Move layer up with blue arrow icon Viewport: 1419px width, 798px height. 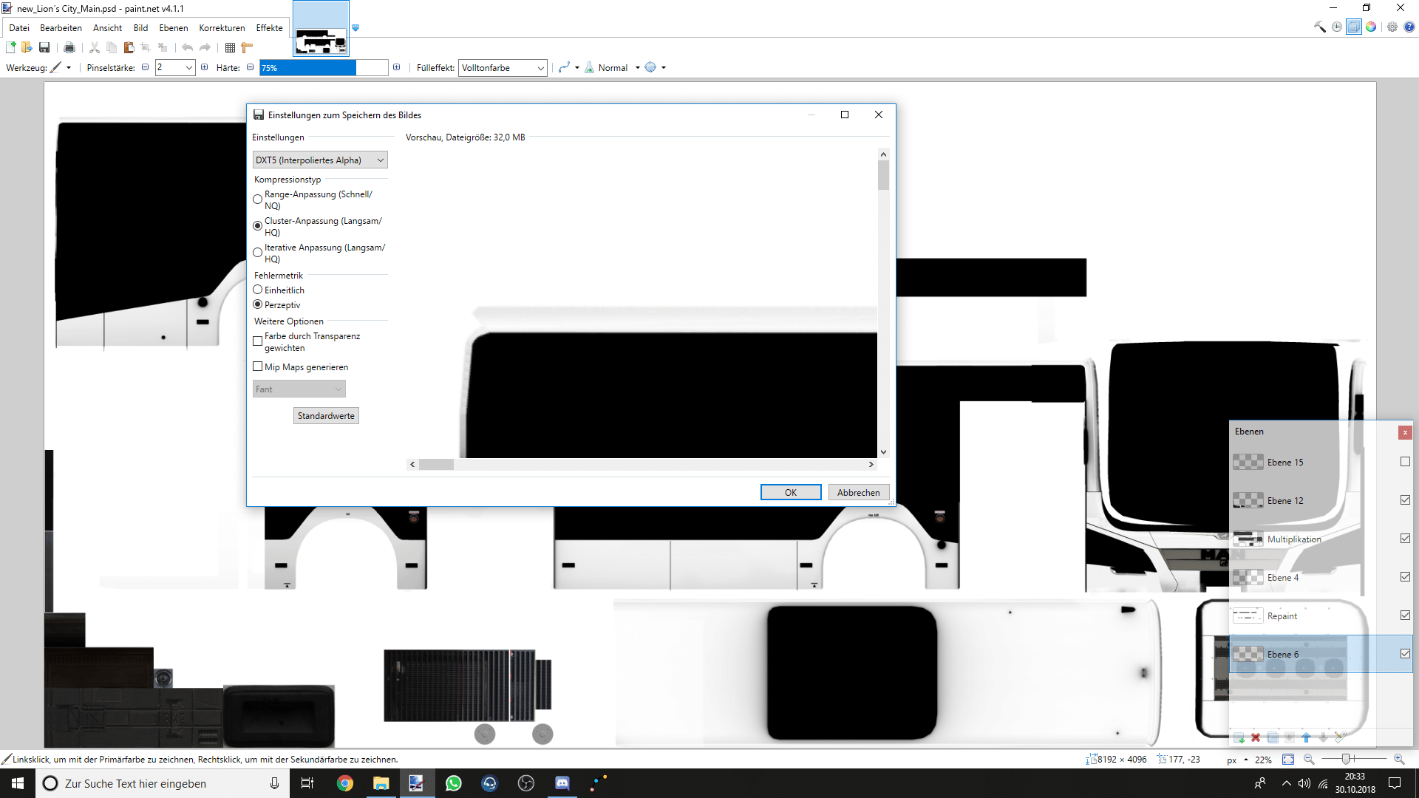1306,737
